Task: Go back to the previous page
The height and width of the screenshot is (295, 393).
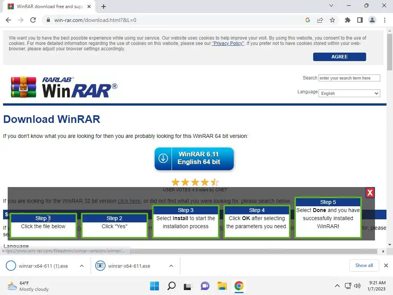Action: pos(8,20)
